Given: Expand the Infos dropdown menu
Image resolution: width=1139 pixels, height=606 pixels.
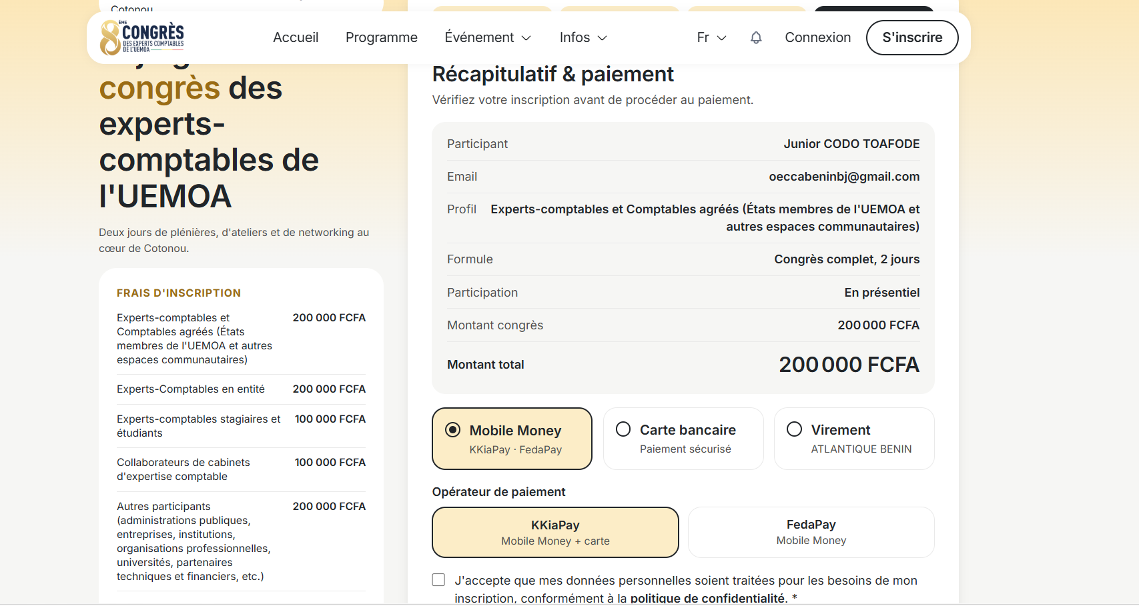Looking at the screenshot, I should click(583, 37).
